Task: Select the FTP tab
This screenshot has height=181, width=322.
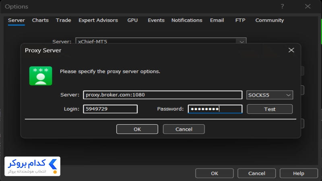Action: pos(240,21)
